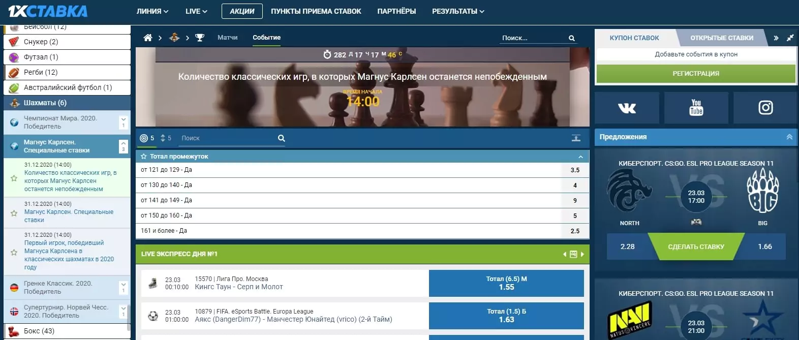799x340 pixels.
Task: Star the Первый игрок, победивший Магнуса Карлсена event
Action: [14, 252]
